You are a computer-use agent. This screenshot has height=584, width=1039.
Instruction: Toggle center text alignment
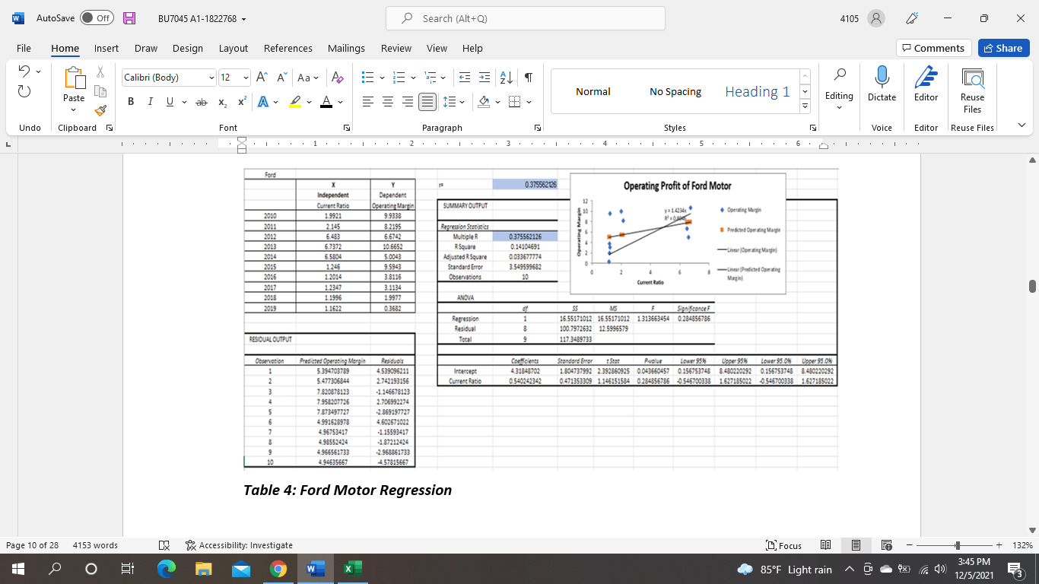[x=388, y=101]
